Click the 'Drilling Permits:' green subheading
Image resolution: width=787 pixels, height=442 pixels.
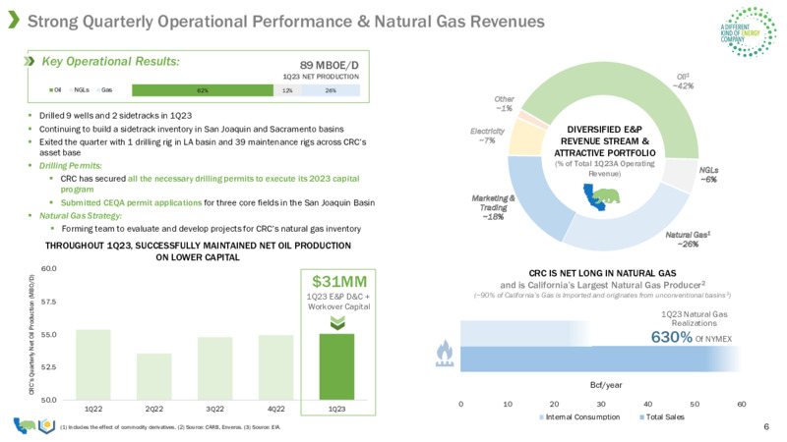pos(70,166)
